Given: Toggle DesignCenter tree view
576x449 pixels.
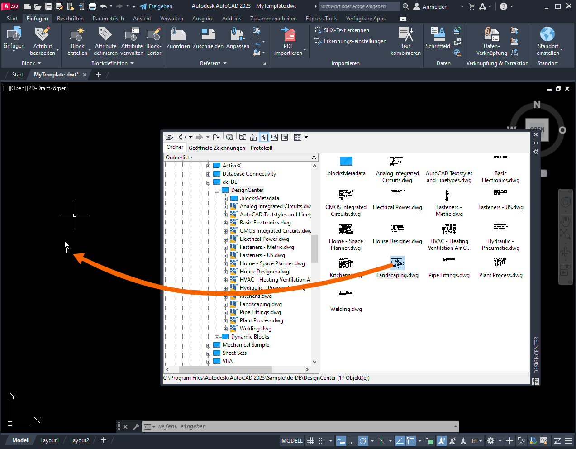Looking at the screenshot, I should [264, 137].
